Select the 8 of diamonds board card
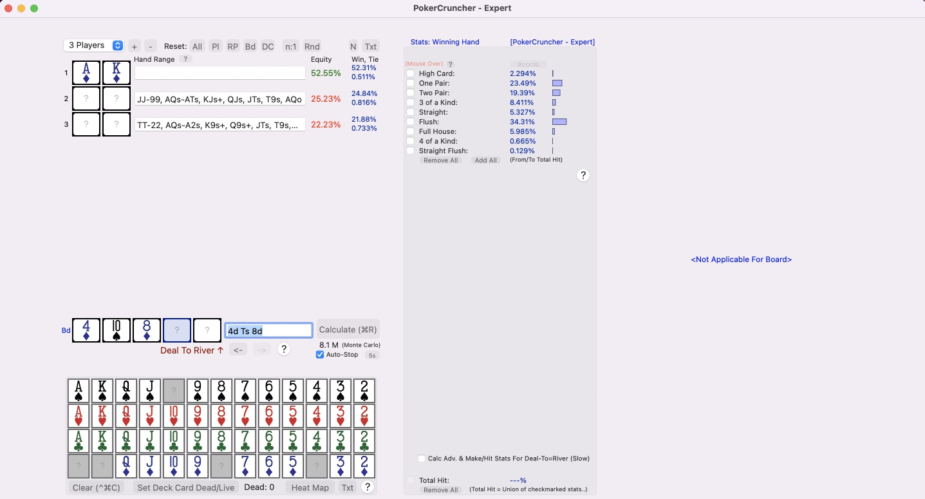925x499 pixels. (x=147, y=330)
